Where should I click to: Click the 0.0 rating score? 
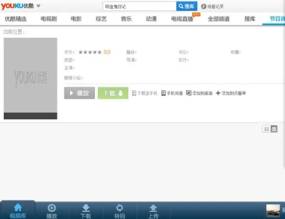(x=107, y=52)
